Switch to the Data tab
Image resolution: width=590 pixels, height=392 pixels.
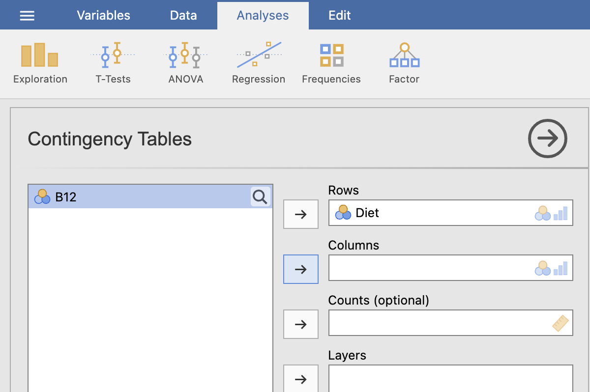pos(183,16)
